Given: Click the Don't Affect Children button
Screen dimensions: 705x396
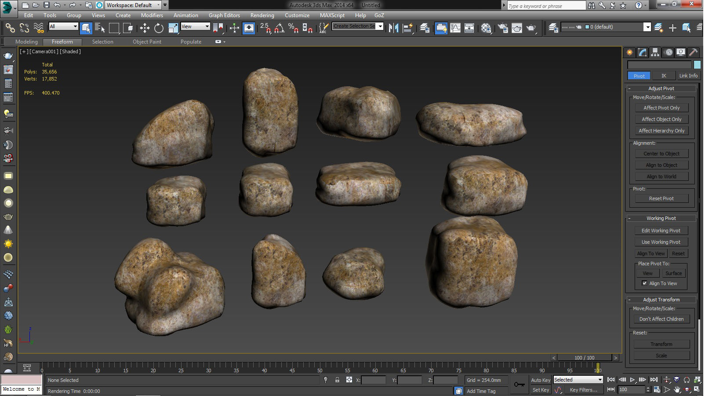Looking at the screenshot, I should click(x=661, y=319).
